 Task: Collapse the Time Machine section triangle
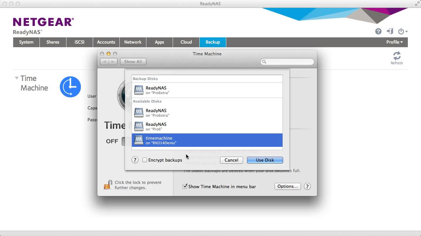[16, 78]
